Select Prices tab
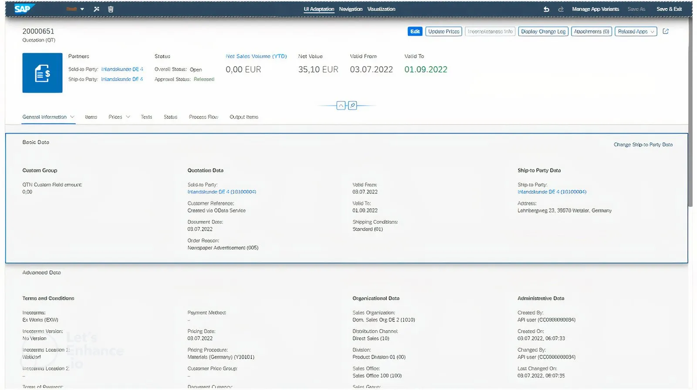 coord(115,117)
